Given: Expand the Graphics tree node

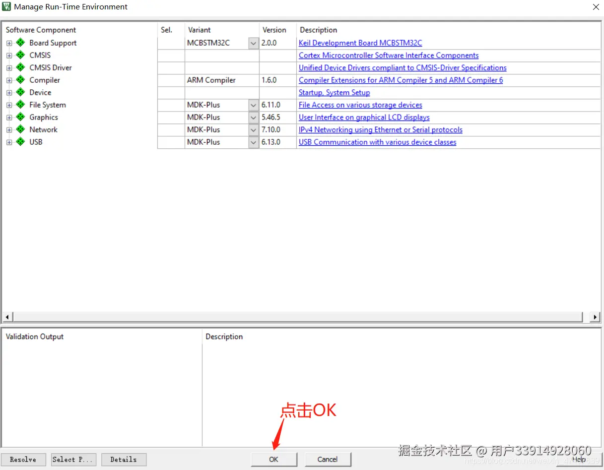Looking at the screenshot, I should tap(9, 117).
